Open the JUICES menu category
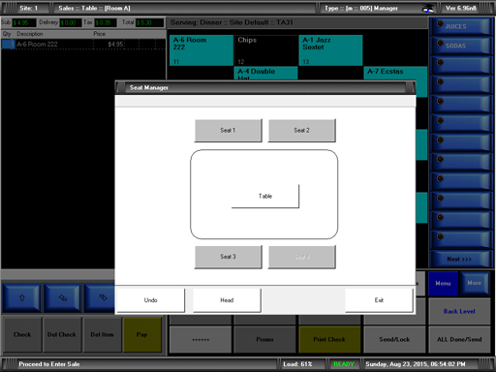 pyautogui.click(x=461, y=26)
